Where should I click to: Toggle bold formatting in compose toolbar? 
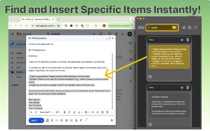click(x=65, y=112)
